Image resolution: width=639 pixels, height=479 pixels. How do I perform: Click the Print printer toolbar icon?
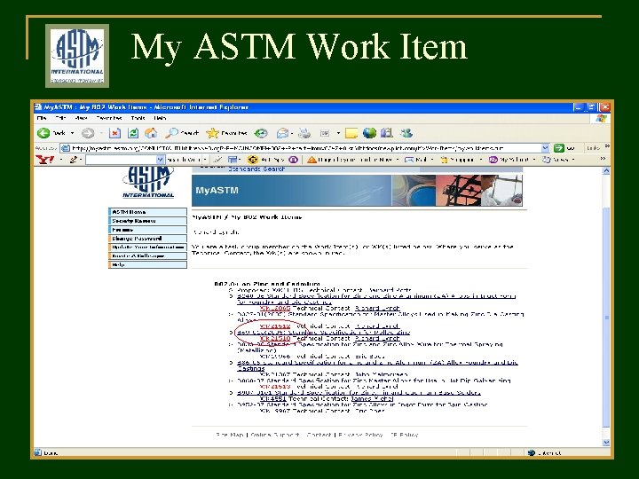tap(304, 133)
